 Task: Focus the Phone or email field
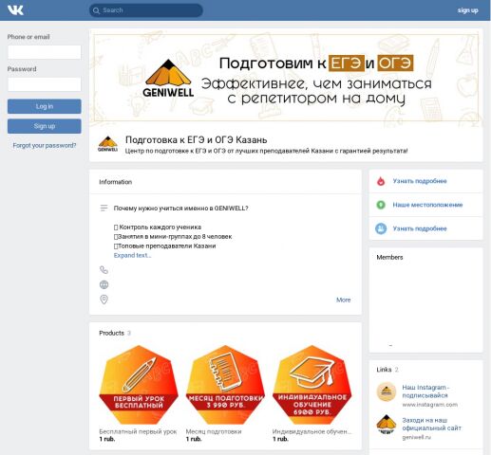pyautogui.click(x=45, y=52)
